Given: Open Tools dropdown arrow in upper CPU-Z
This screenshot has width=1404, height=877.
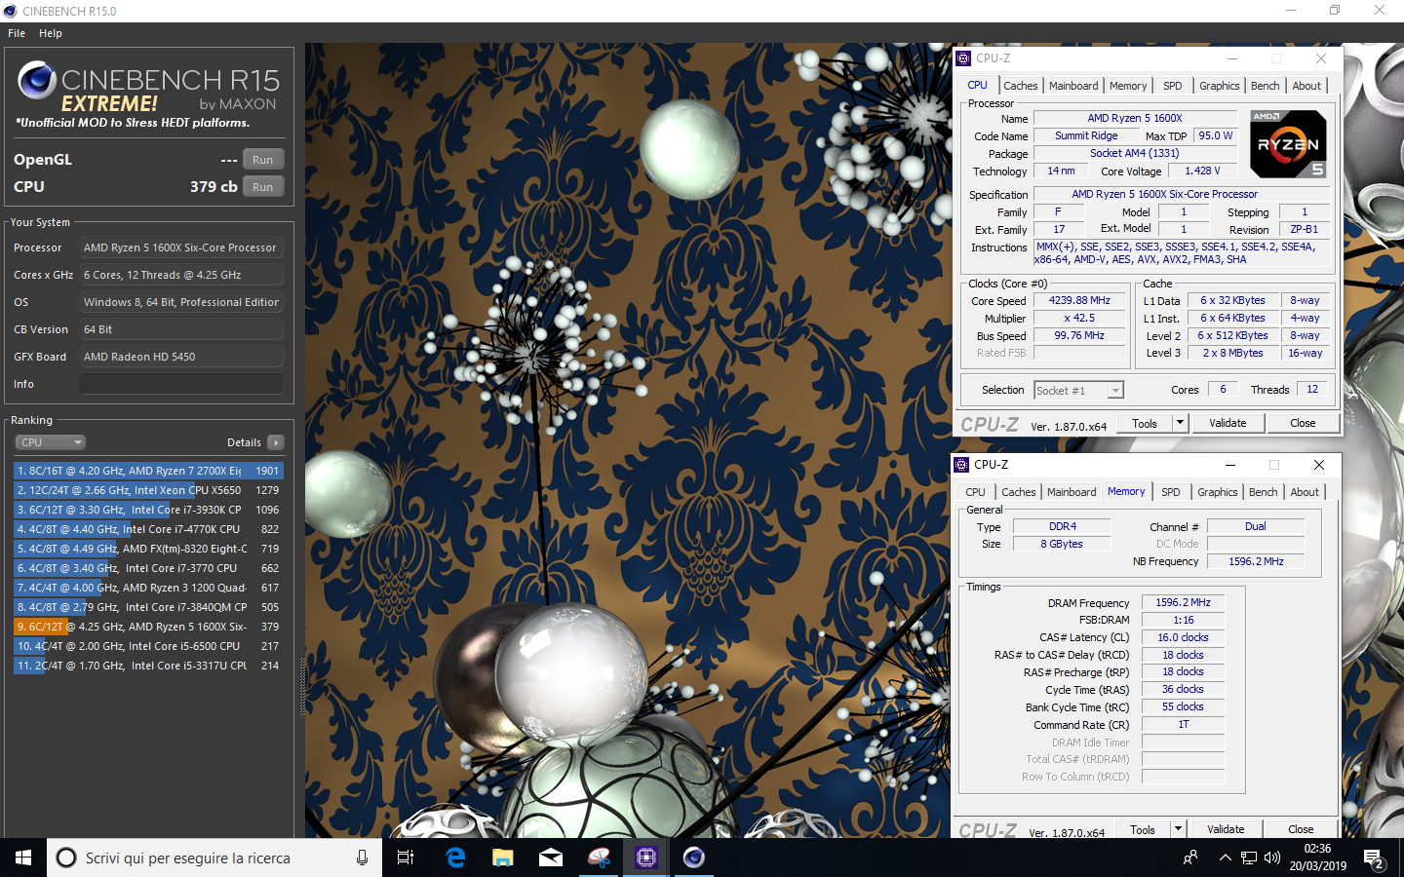Looking at the screenshot, I should [x=1180, y=424].
